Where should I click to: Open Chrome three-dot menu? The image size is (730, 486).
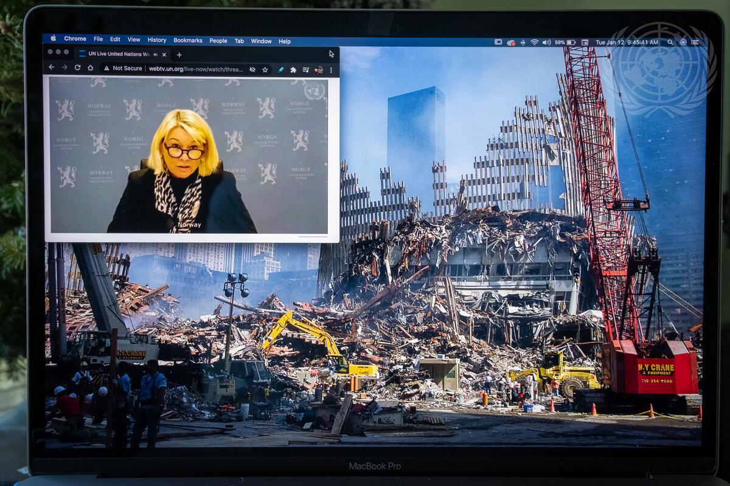(331, 69)
